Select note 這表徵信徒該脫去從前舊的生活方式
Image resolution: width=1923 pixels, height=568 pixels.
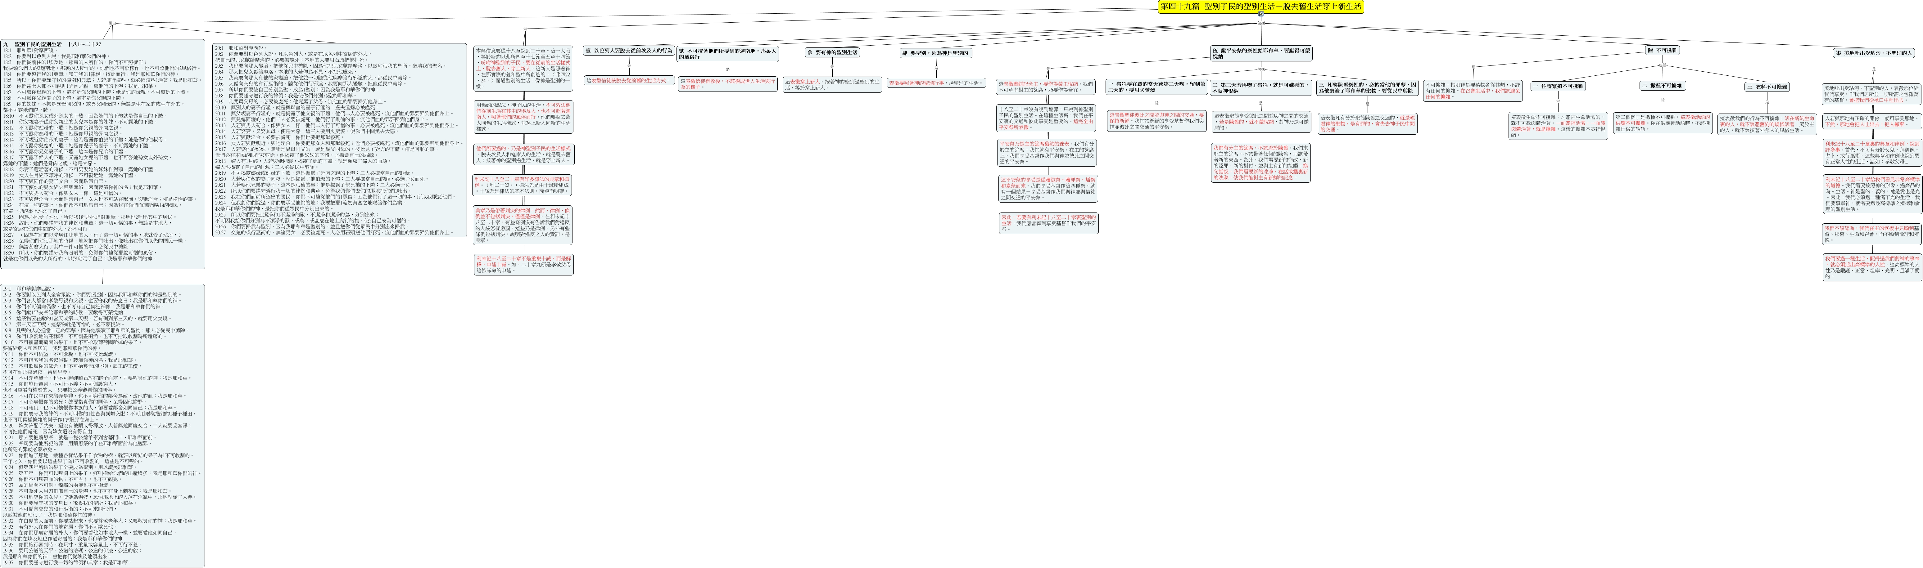[629, 80]
